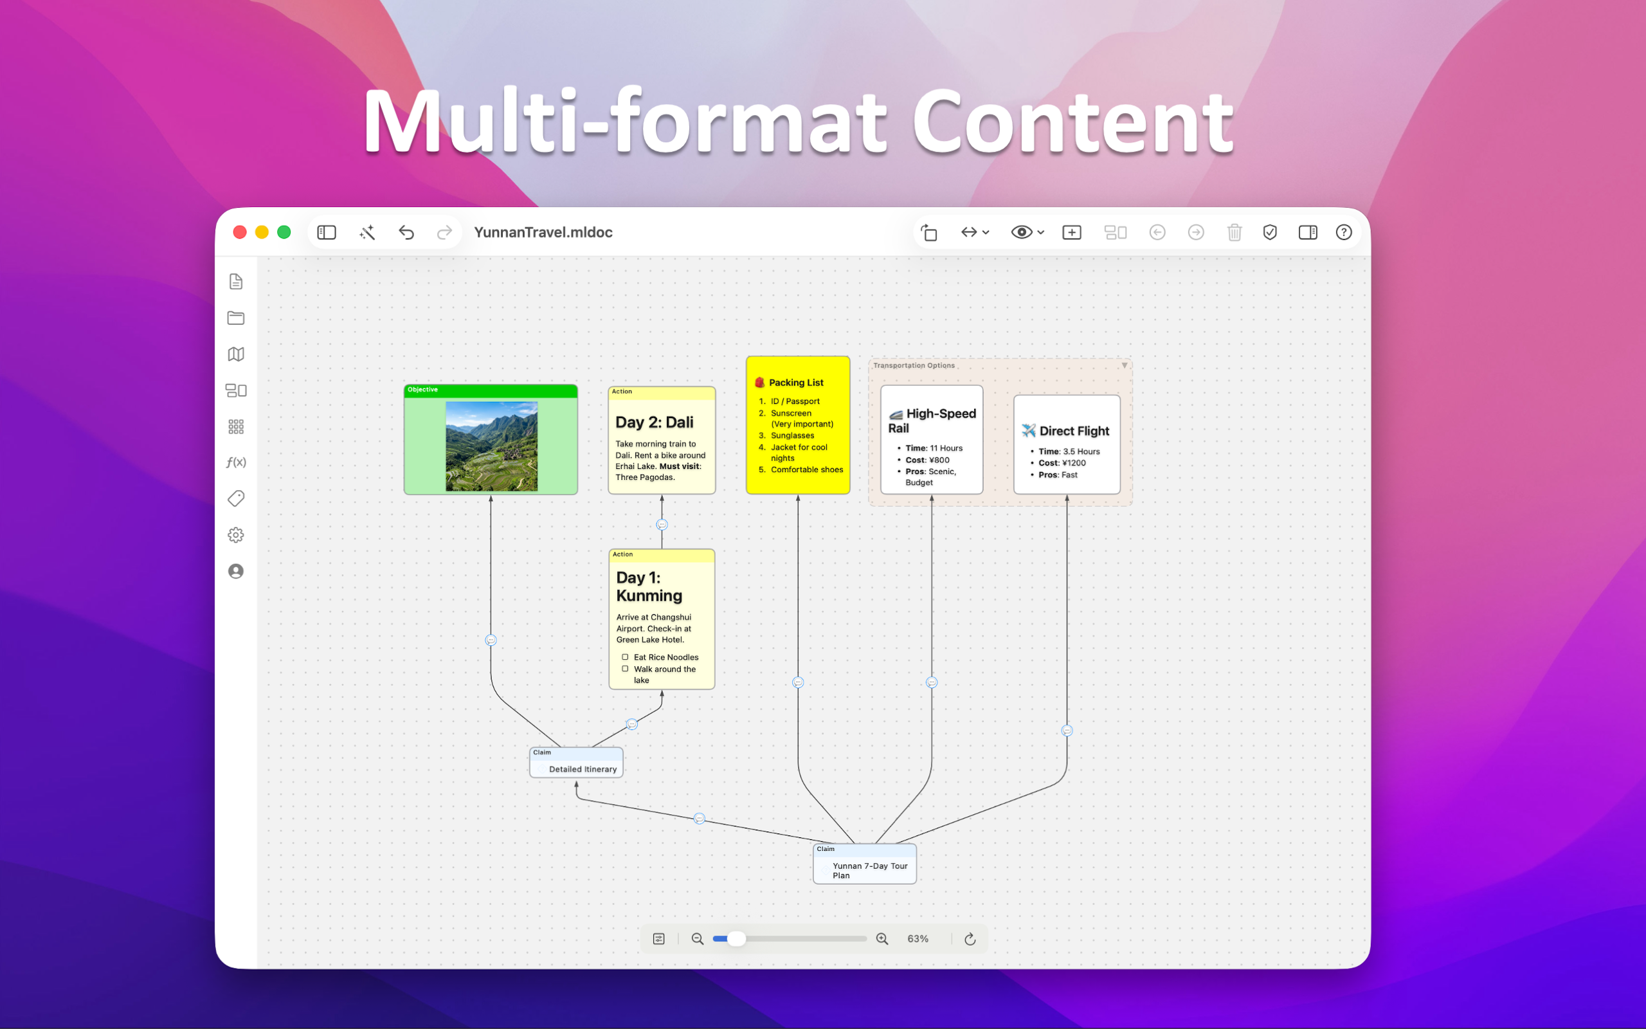This screenshot has width=1646, height=1029.
Task: Select the Day 1: Kunming action card
Action: 661,619
